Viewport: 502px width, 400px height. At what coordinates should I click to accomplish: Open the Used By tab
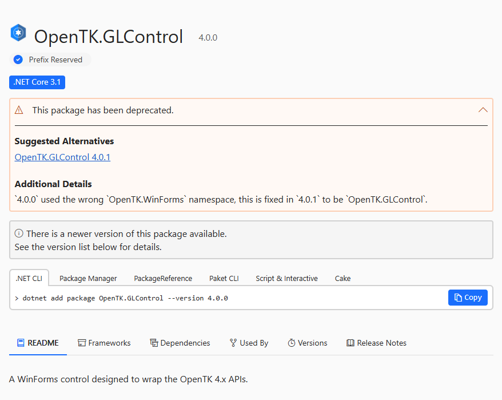[249, 343]
